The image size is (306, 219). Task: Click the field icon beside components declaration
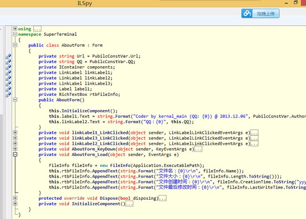(x=8, y=67)
